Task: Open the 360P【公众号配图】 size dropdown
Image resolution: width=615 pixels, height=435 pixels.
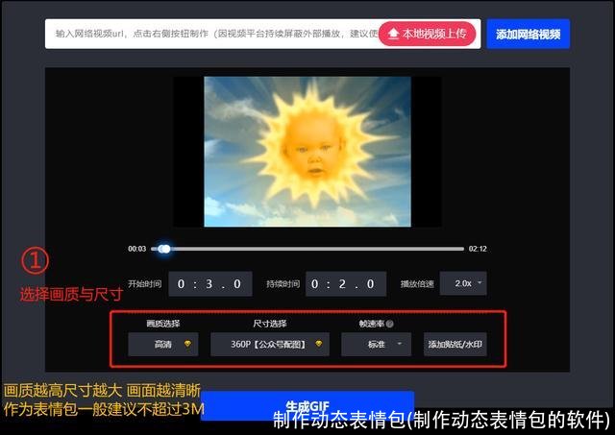Action: point(269,344)
